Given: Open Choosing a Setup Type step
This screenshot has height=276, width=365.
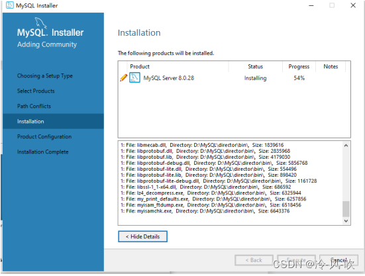Looking at the screenshot, I should point(44,76).
